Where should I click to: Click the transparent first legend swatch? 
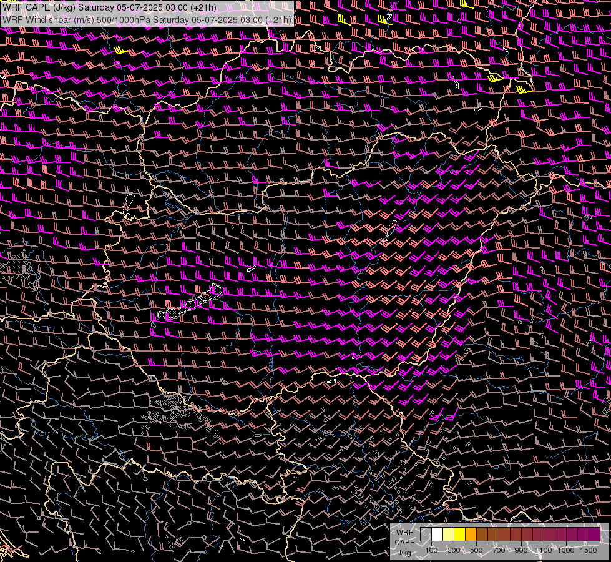point(426,535)
